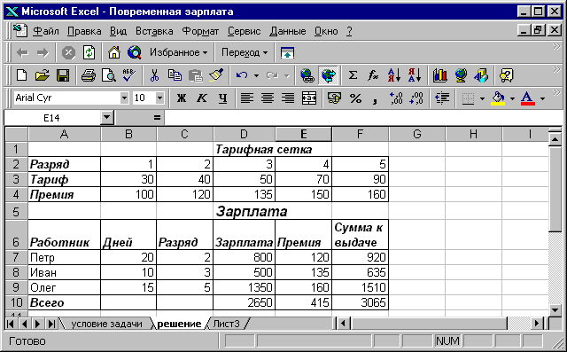The width and height of the screenshot is (567, 352).
Task: Cut selection with scissors icon
Action: (154, 75)
